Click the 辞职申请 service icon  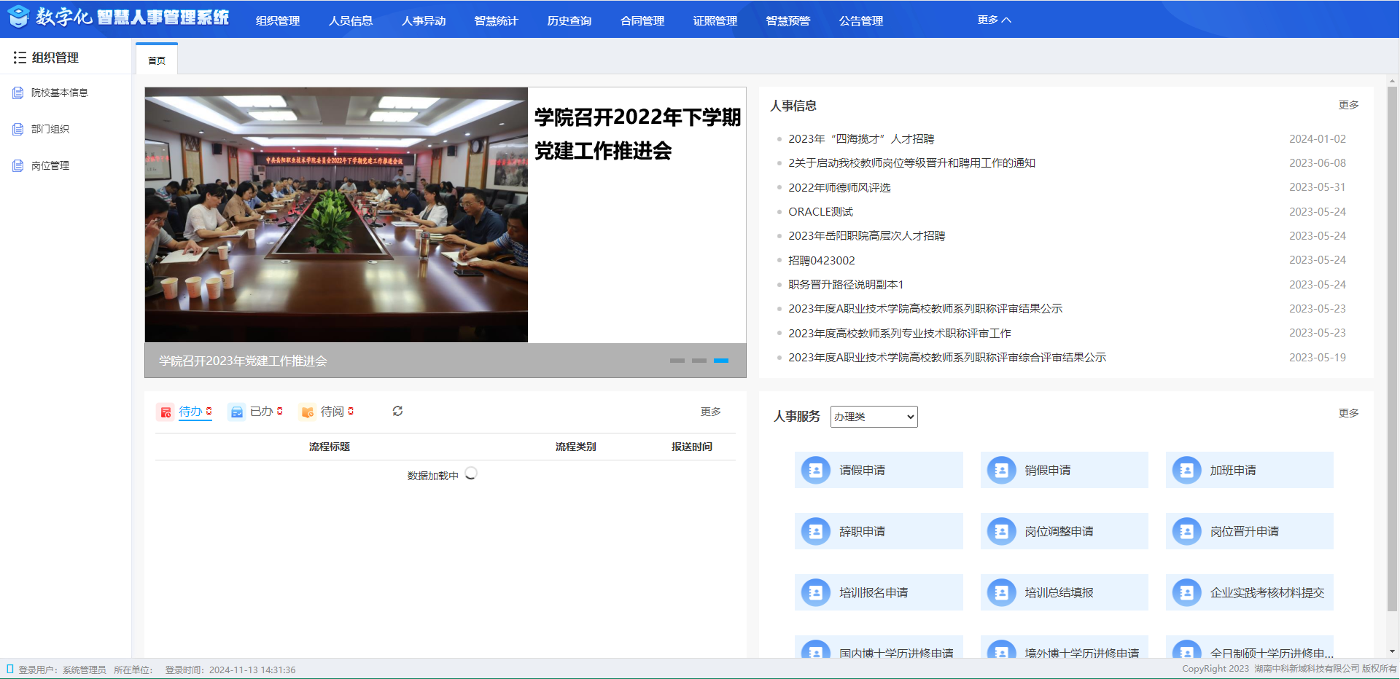tap(815, 532)
